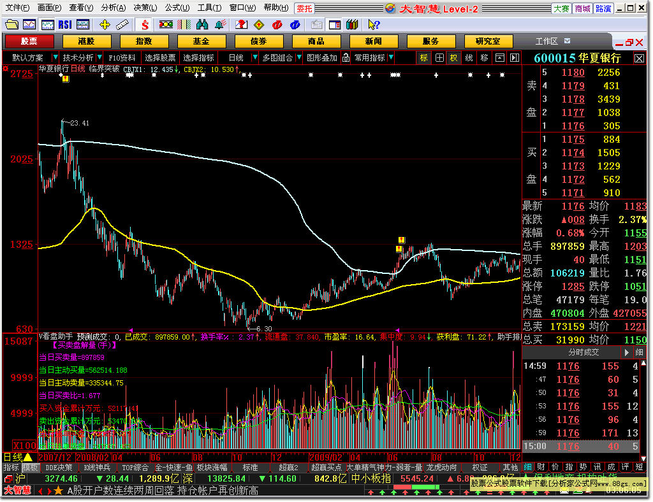Expand the 多图组合 dropdown arrow
The height and width of the screenshot is (502, 653).
click(x=299, y=57)
